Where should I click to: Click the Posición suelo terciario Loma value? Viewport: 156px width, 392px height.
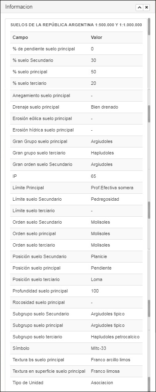96,279
